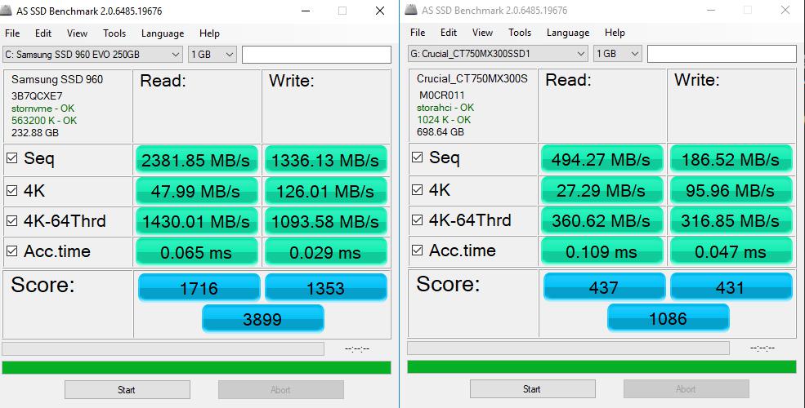The height and width of the screenshot is (408, 805).
Task: Click the 316.85 MB/s 4K-64Thrd write result
Action: [731, 220]
